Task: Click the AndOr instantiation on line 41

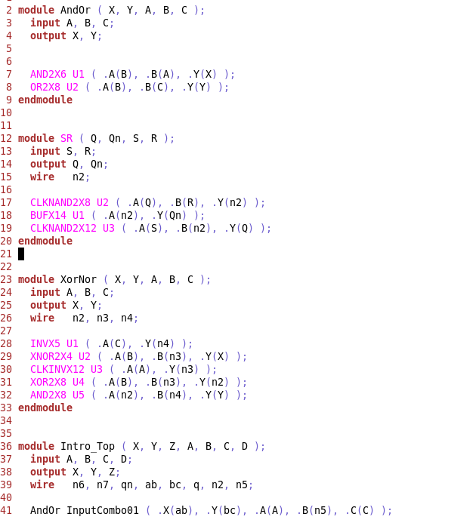Action: pyautogui.click(x=211, y=511)
